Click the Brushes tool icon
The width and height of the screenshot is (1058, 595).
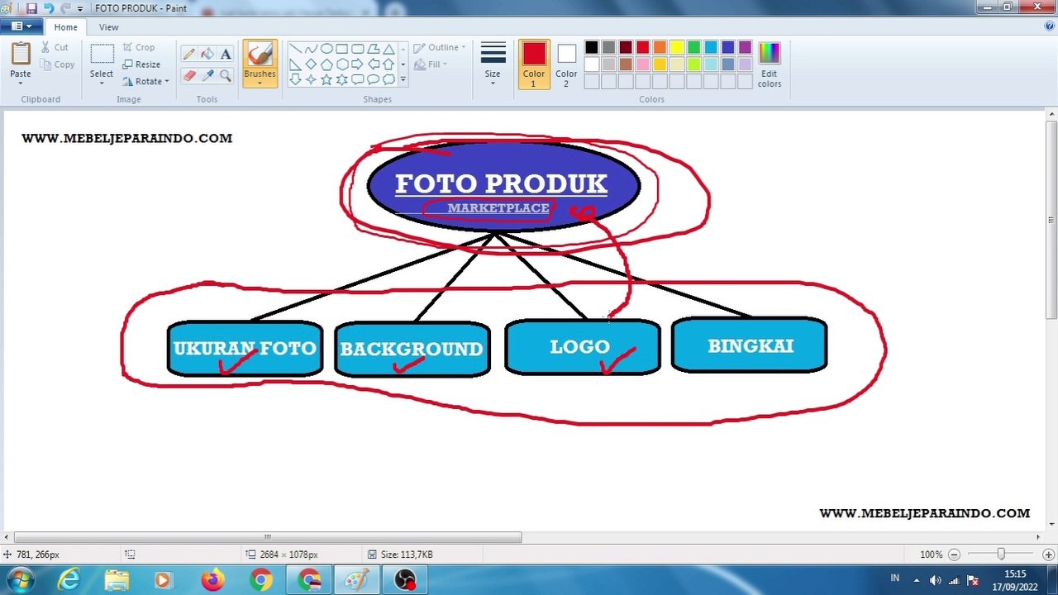pyautogui.click(x=260, y=55)
